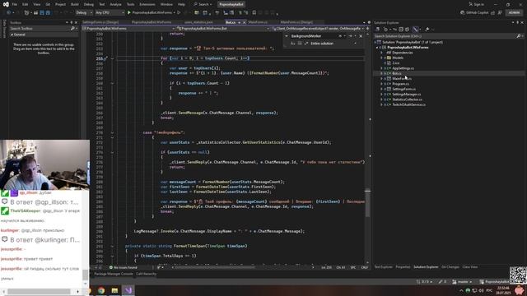This screenshot has width=527, height=296.
Task: Click the No issues found status indicator
Action: pos(124,267)
